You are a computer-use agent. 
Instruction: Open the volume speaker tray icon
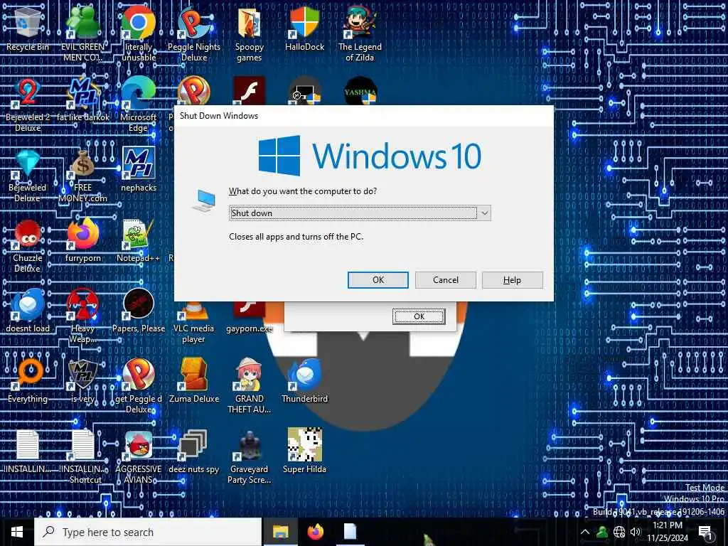pos(636,532)
